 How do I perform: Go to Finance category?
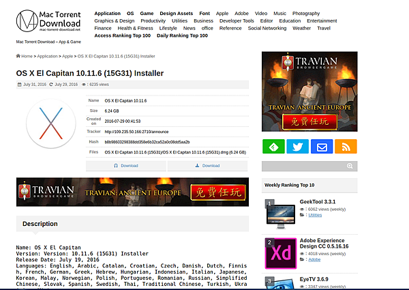pos(103,28)
